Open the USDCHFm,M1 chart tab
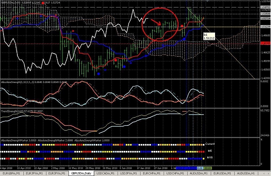The height and width of the screenshot is (176, 271). tap(175, 173)
